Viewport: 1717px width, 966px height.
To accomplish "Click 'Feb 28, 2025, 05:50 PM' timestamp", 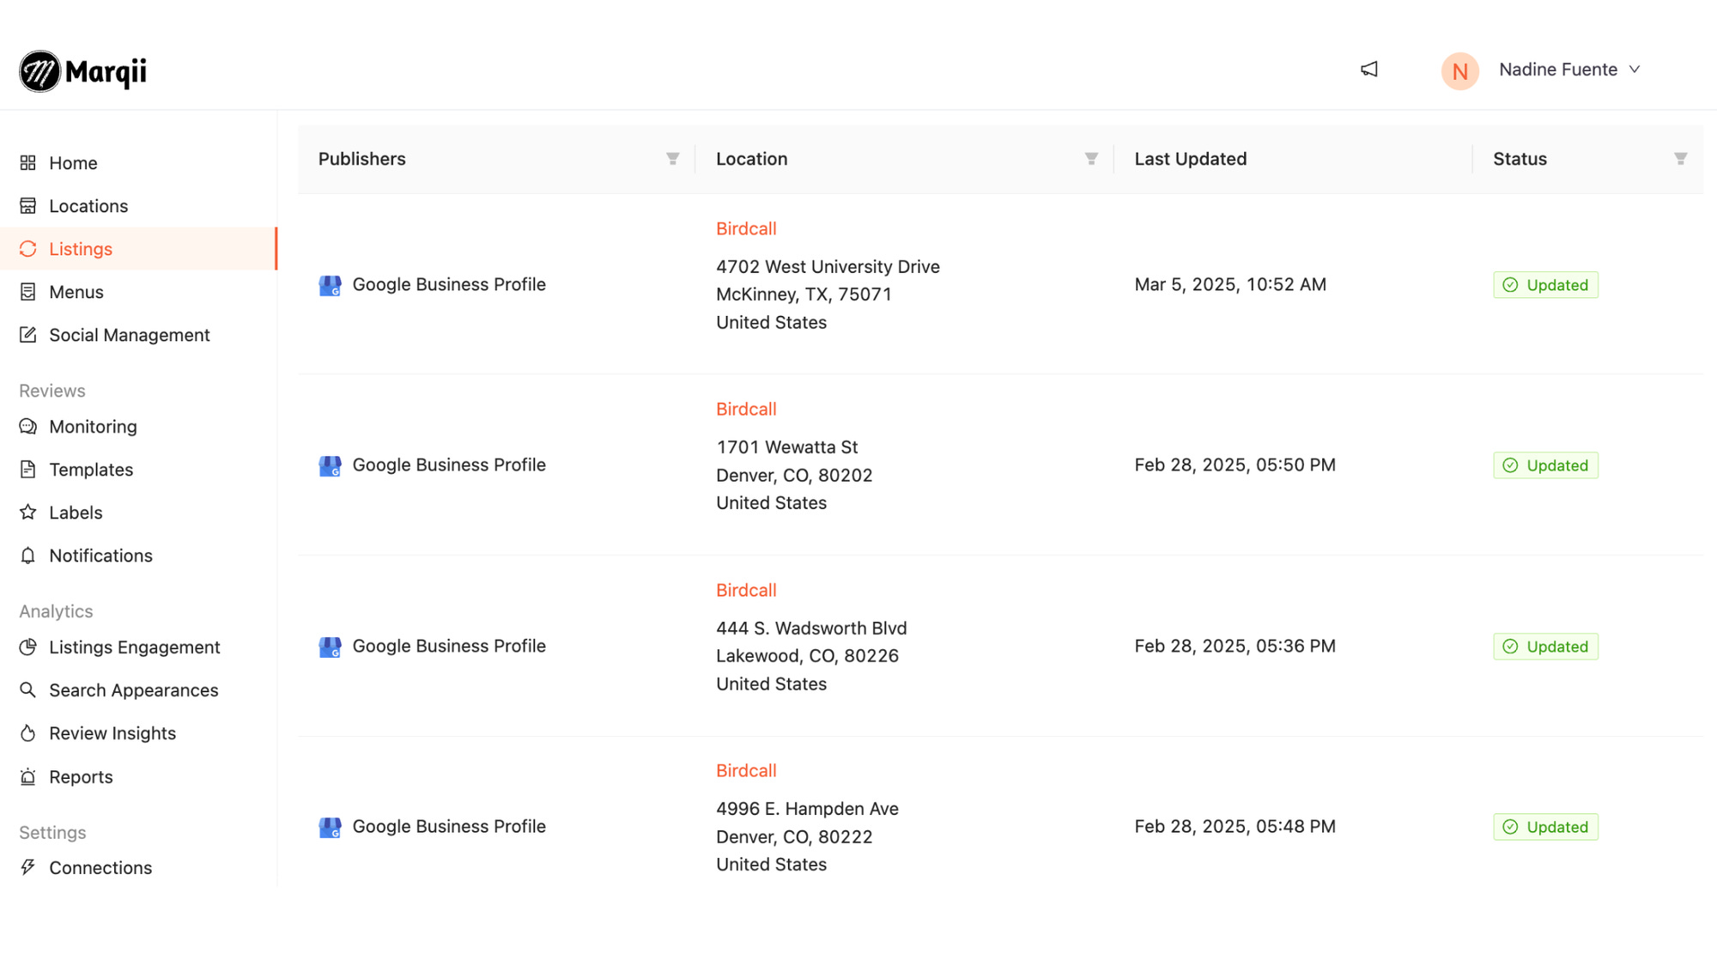I will coord(1235,465).
